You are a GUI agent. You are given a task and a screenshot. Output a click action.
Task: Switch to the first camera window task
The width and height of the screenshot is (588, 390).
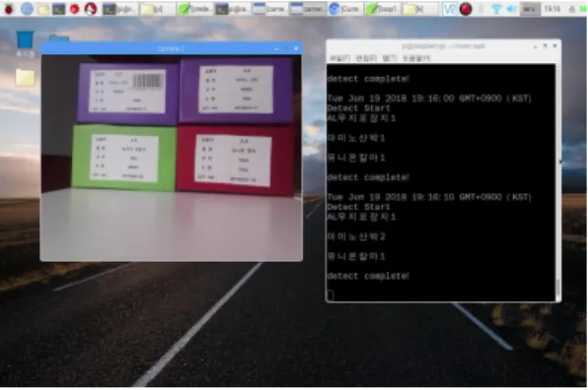(x=269, y=9)
